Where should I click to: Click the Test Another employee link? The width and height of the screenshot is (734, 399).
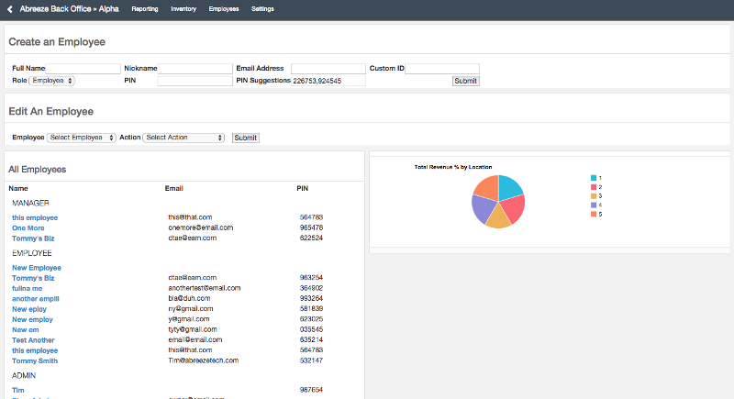tap(33, 340)
